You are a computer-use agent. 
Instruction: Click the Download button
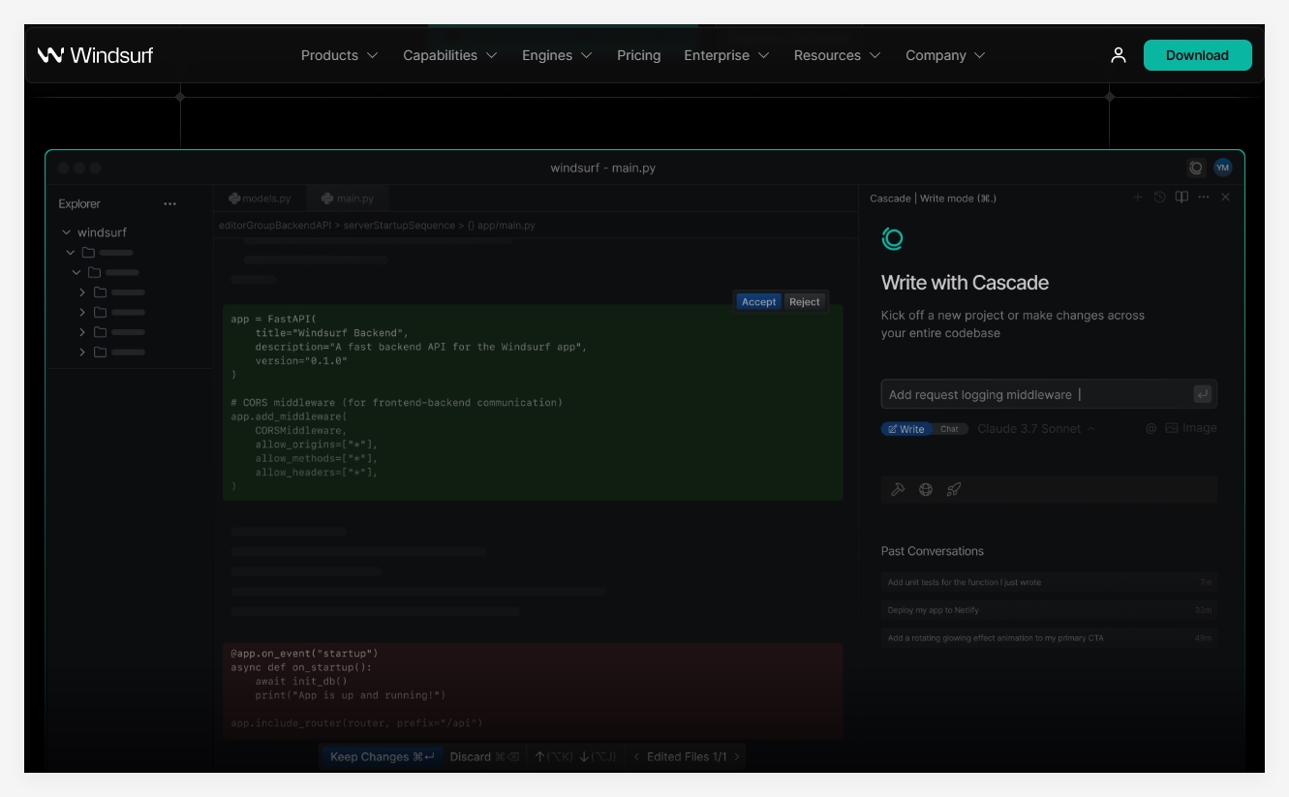1197,55
